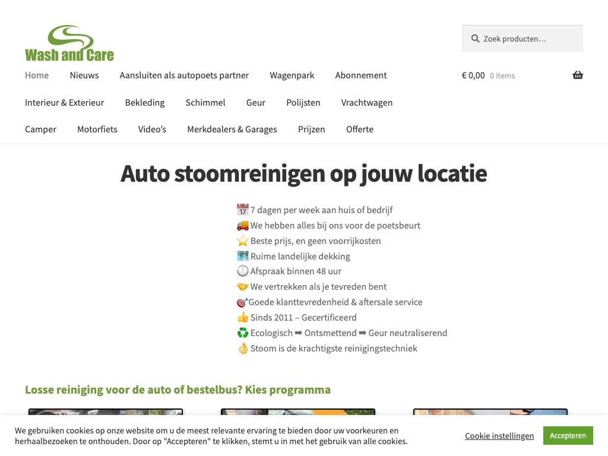Open the Prijzen page
Screen dimensions: 608x456
click(311, 129)
